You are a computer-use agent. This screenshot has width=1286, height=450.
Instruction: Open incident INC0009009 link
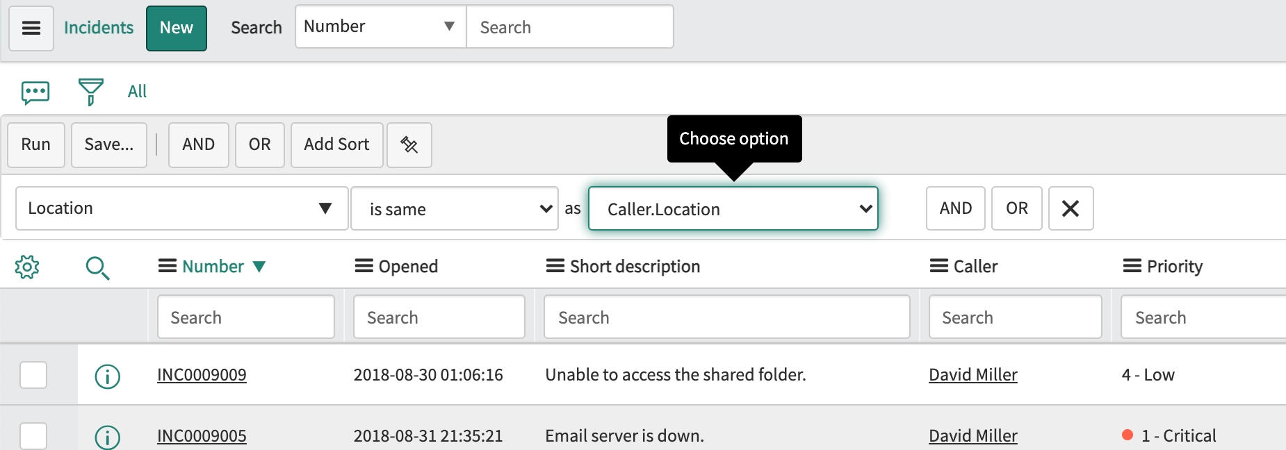click(x=202, y=375)
